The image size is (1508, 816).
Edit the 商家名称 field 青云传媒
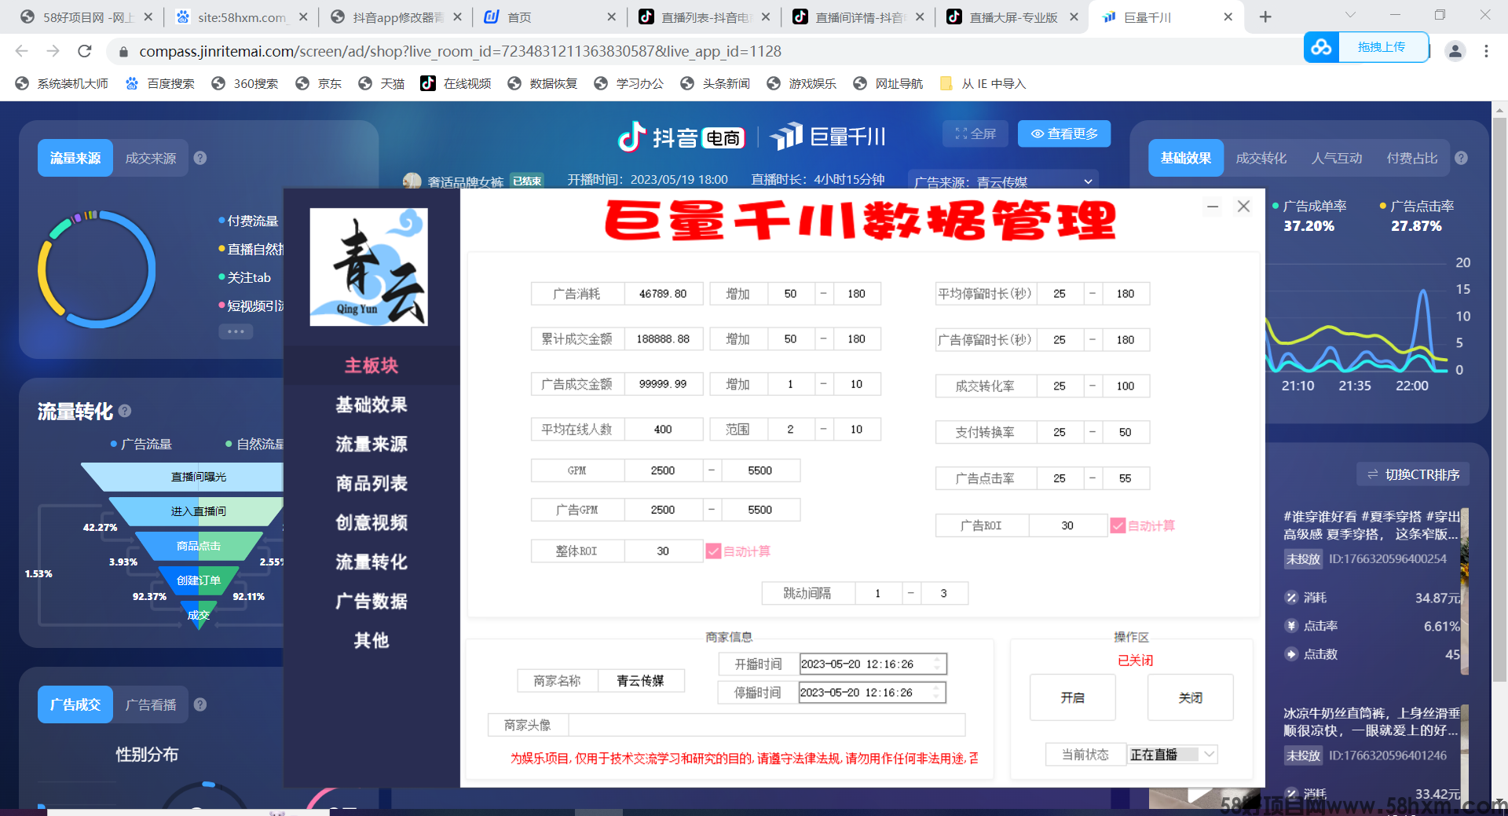coord(641,681)
